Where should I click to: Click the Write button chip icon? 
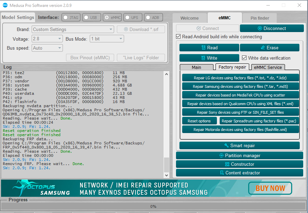click(203, 58)
